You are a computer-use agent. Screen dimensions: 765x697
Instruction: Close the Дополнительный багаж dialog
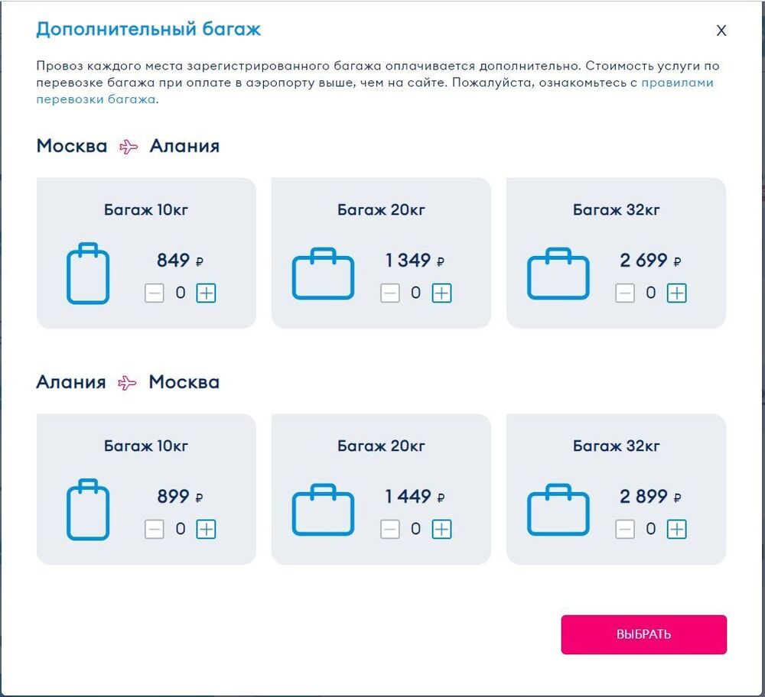click(721, 31)
